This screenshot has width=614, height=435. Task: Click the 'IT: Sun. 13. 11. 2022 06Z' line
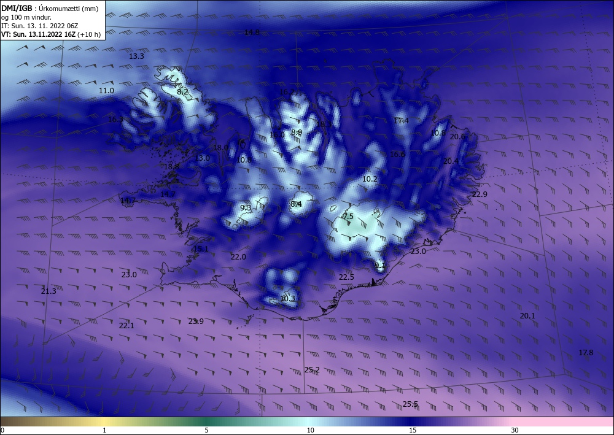coord(39,26)
